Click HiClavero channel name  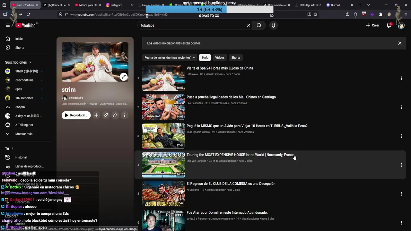[192, 74]
